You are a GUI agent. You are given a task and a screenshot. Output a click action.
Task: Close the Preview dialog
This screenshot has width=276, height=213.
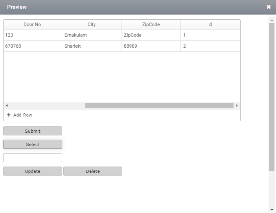point(269,7)
